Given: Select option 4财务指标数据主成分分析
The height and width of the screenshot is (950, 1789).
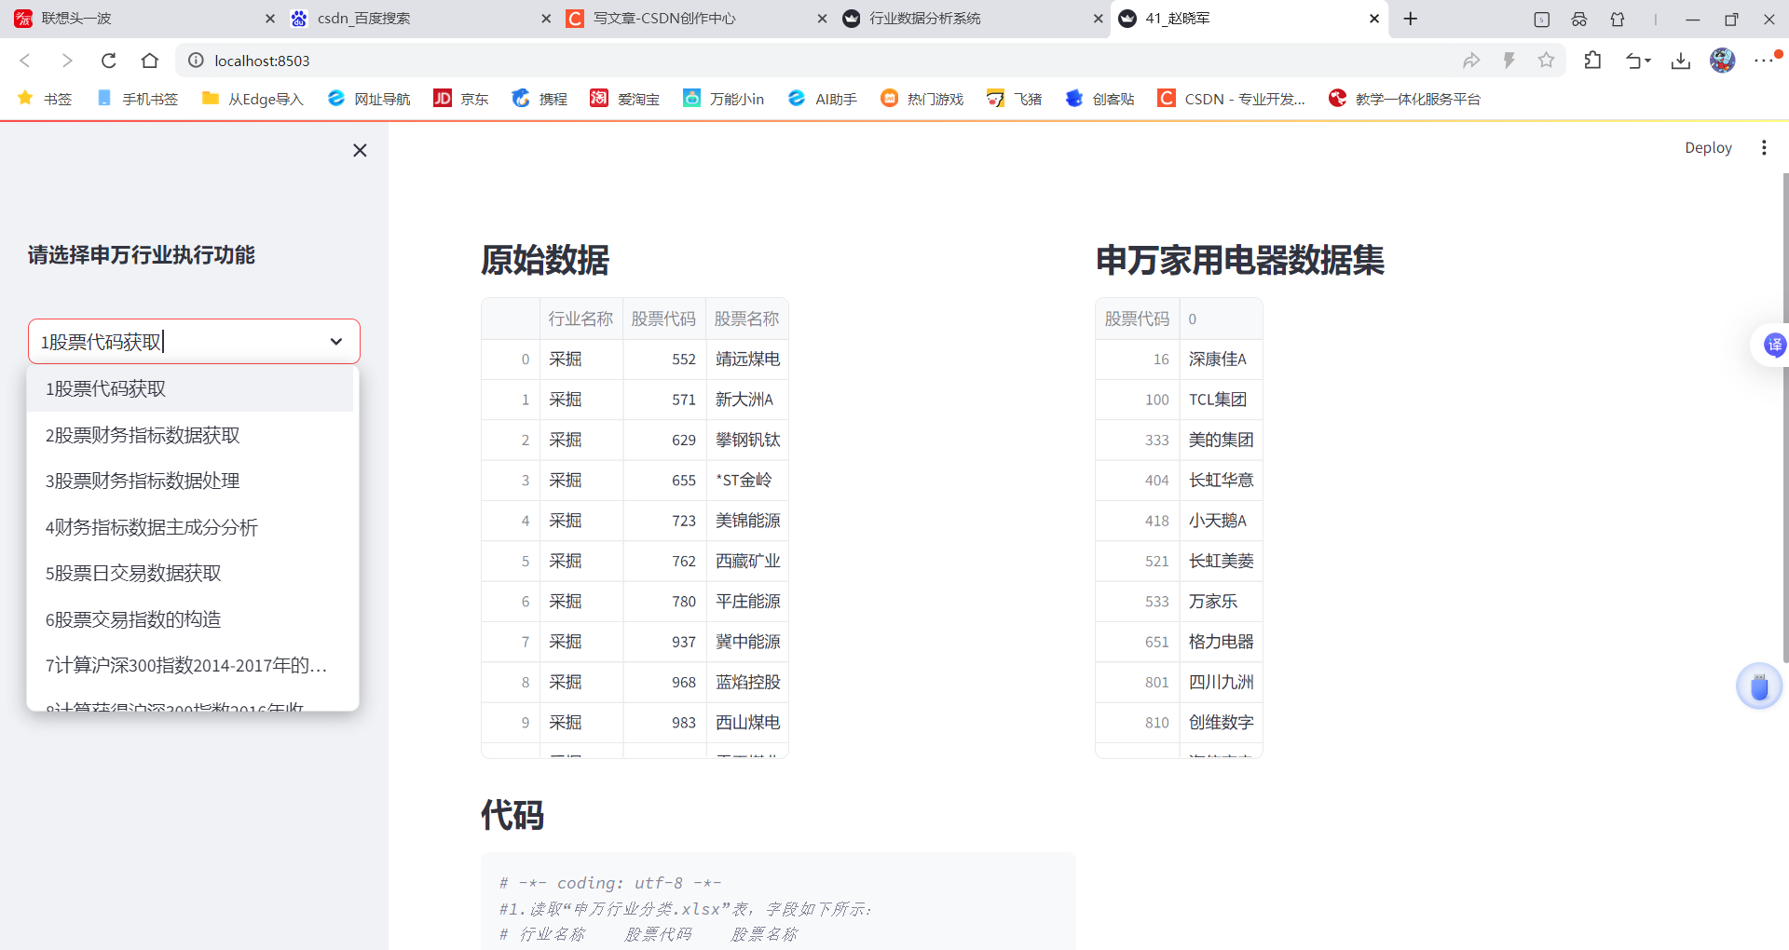Looking at the screenshot, I should tap(152, 527).
